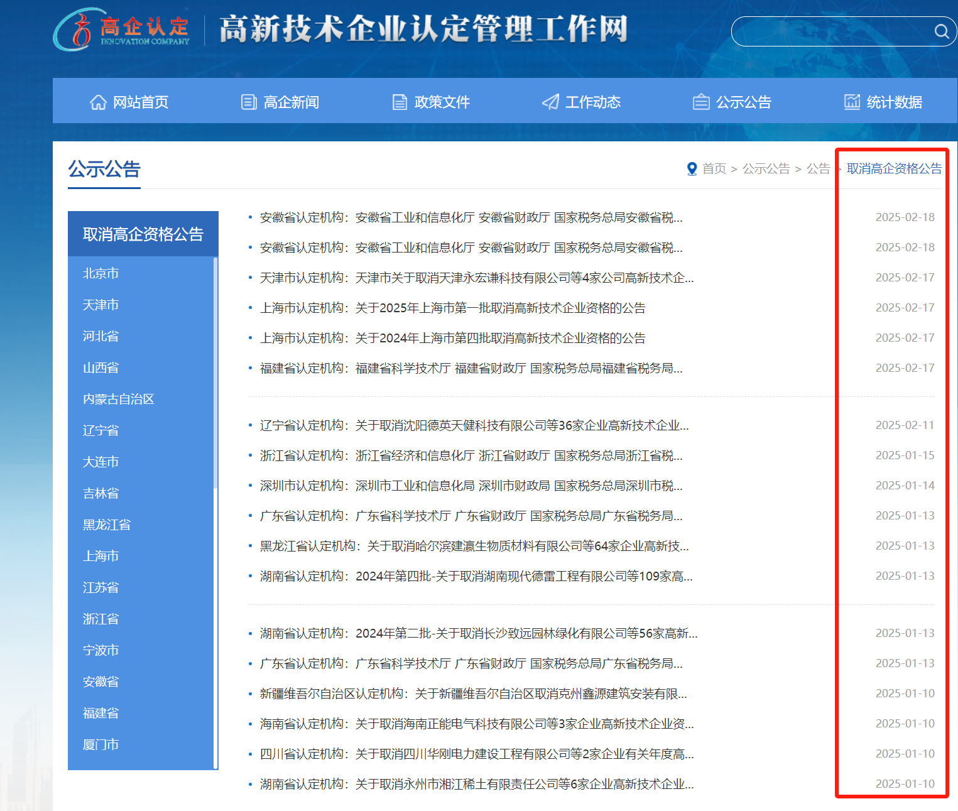Viewport: 958px width, 811px height.
Task: Click date 2025-01-15 of 浙江省 row
Action: click(905, 455)
